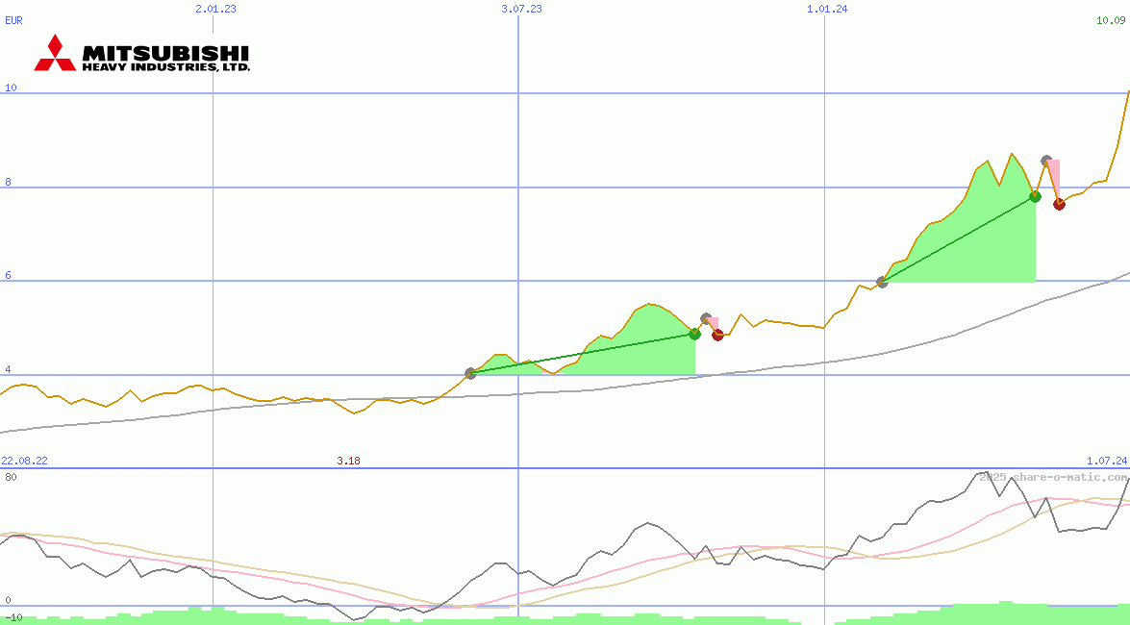Click the 4 price axis label
This screenshot has width=1130, height=625.
coord(8,370)
